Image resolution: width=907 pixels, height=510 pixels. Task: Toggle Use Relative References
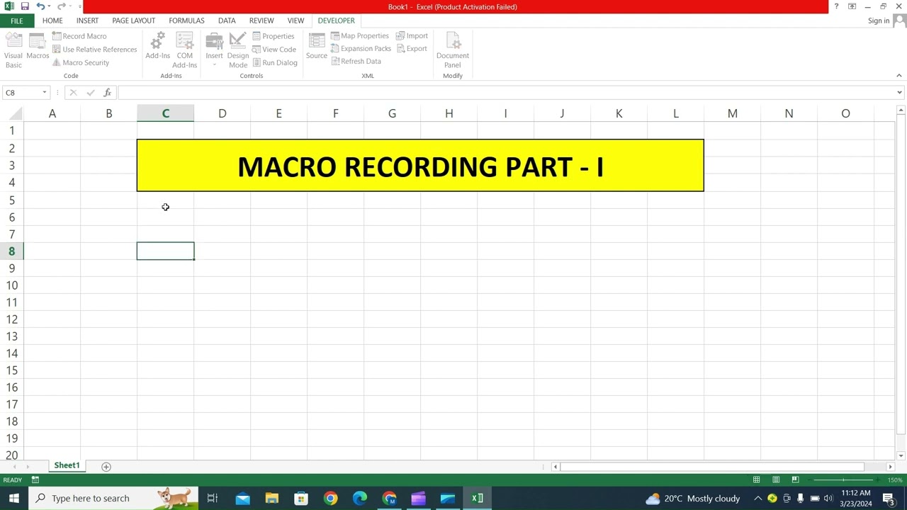coord(94,50)
